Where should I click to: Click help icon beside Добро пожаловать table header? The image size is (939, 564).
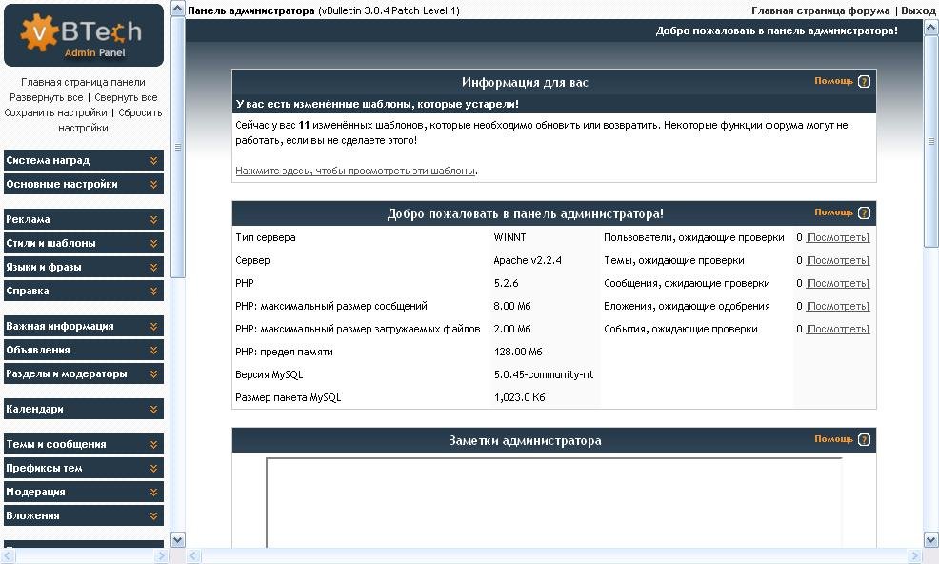864,213
